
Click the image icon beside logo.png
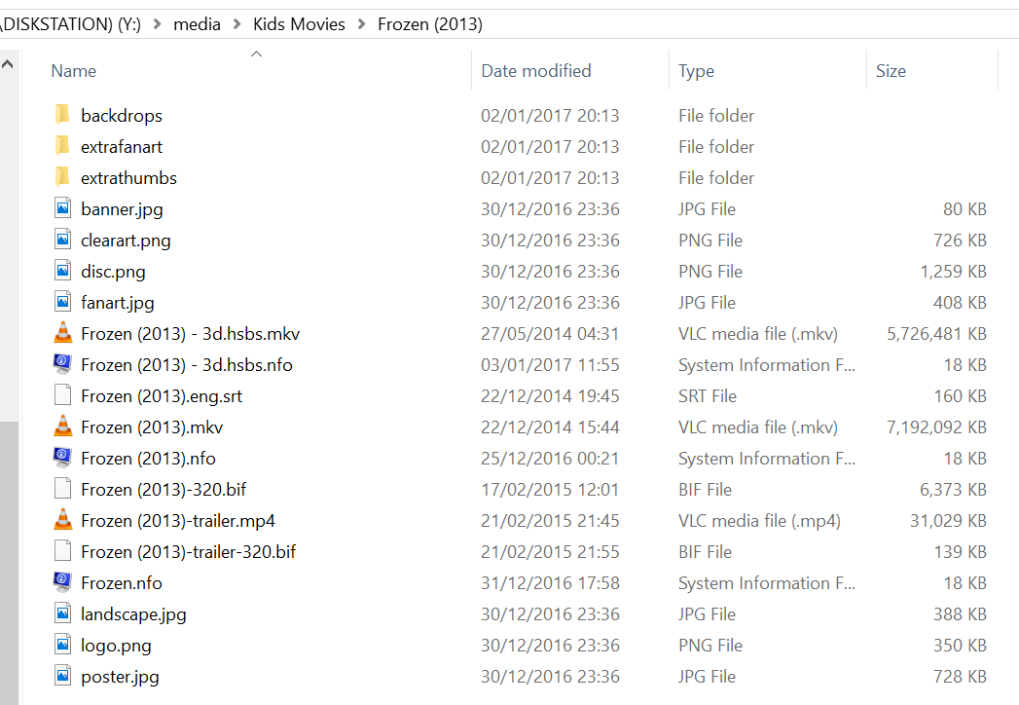coord(62,645)
